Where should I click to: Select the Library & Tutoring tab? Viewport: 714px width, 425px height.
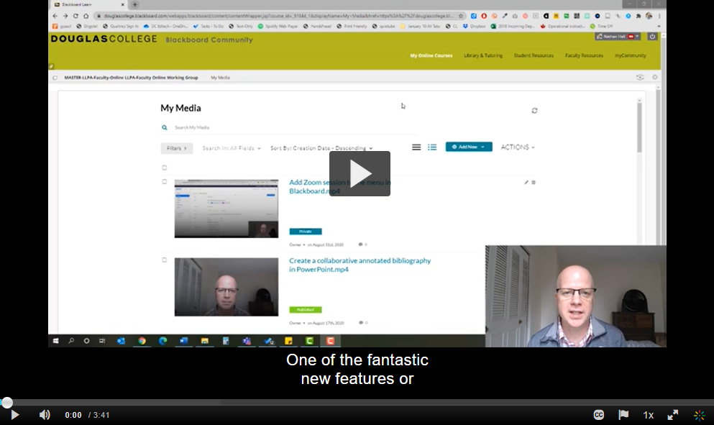483,55
